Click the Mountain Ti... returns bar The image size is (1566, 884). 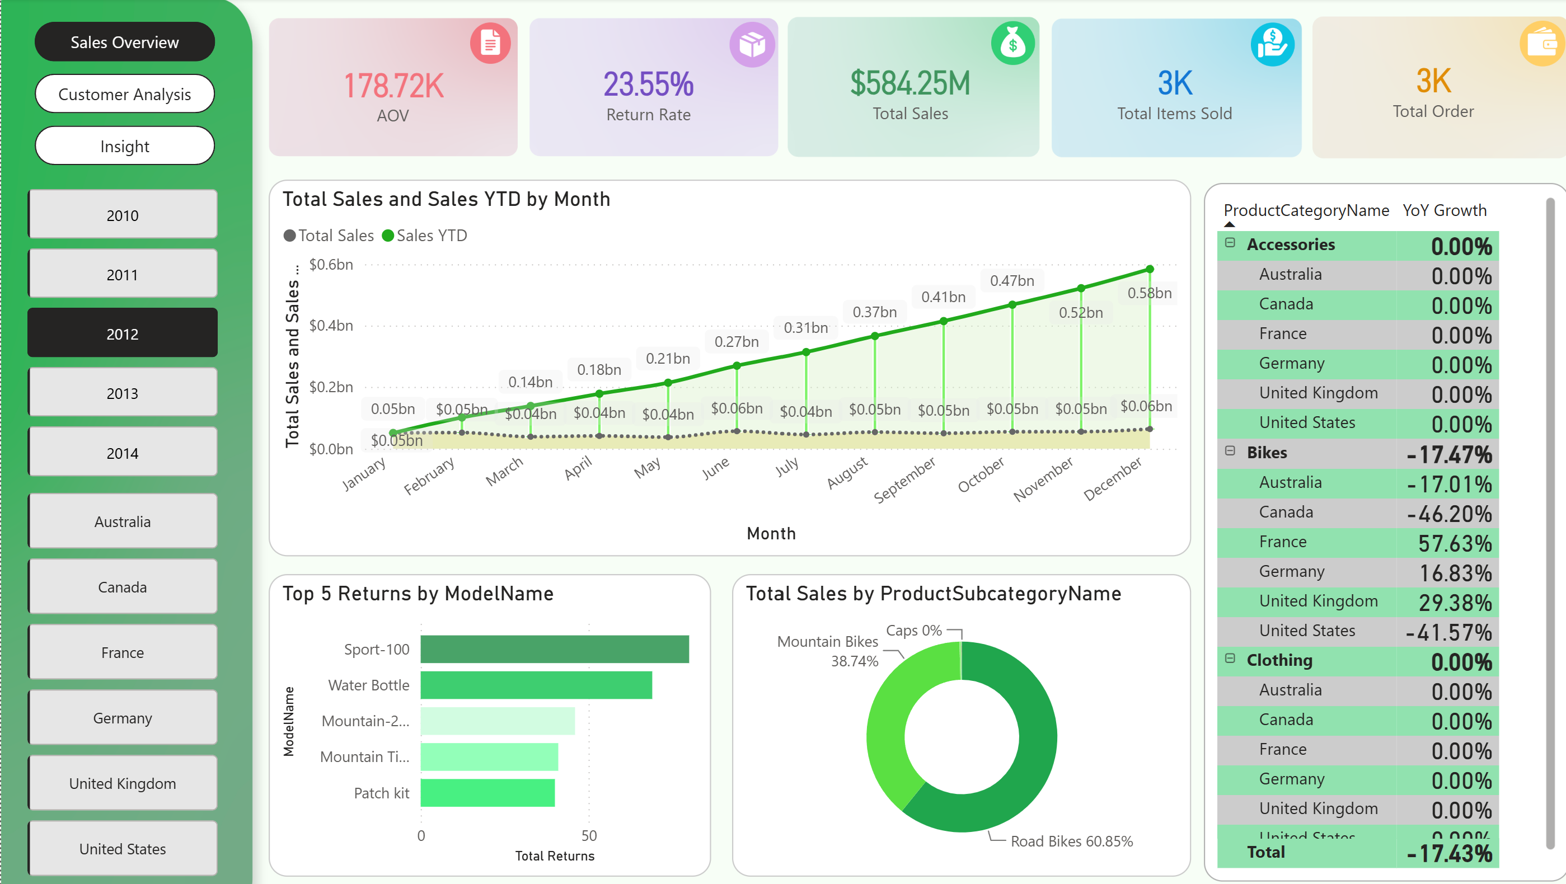[489, 756]
